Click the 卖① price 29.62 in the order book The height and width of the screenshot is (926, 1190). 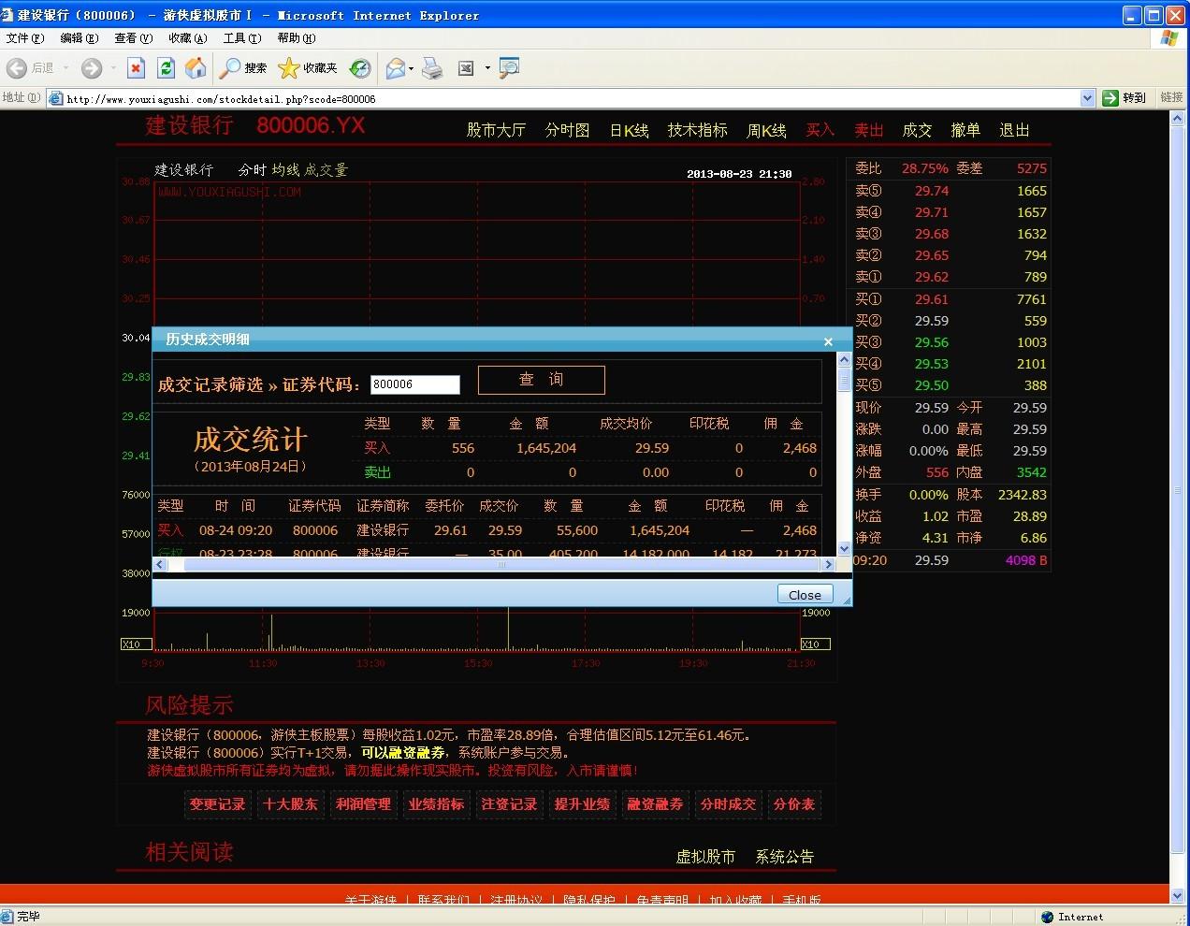click(x=932, y=277)
